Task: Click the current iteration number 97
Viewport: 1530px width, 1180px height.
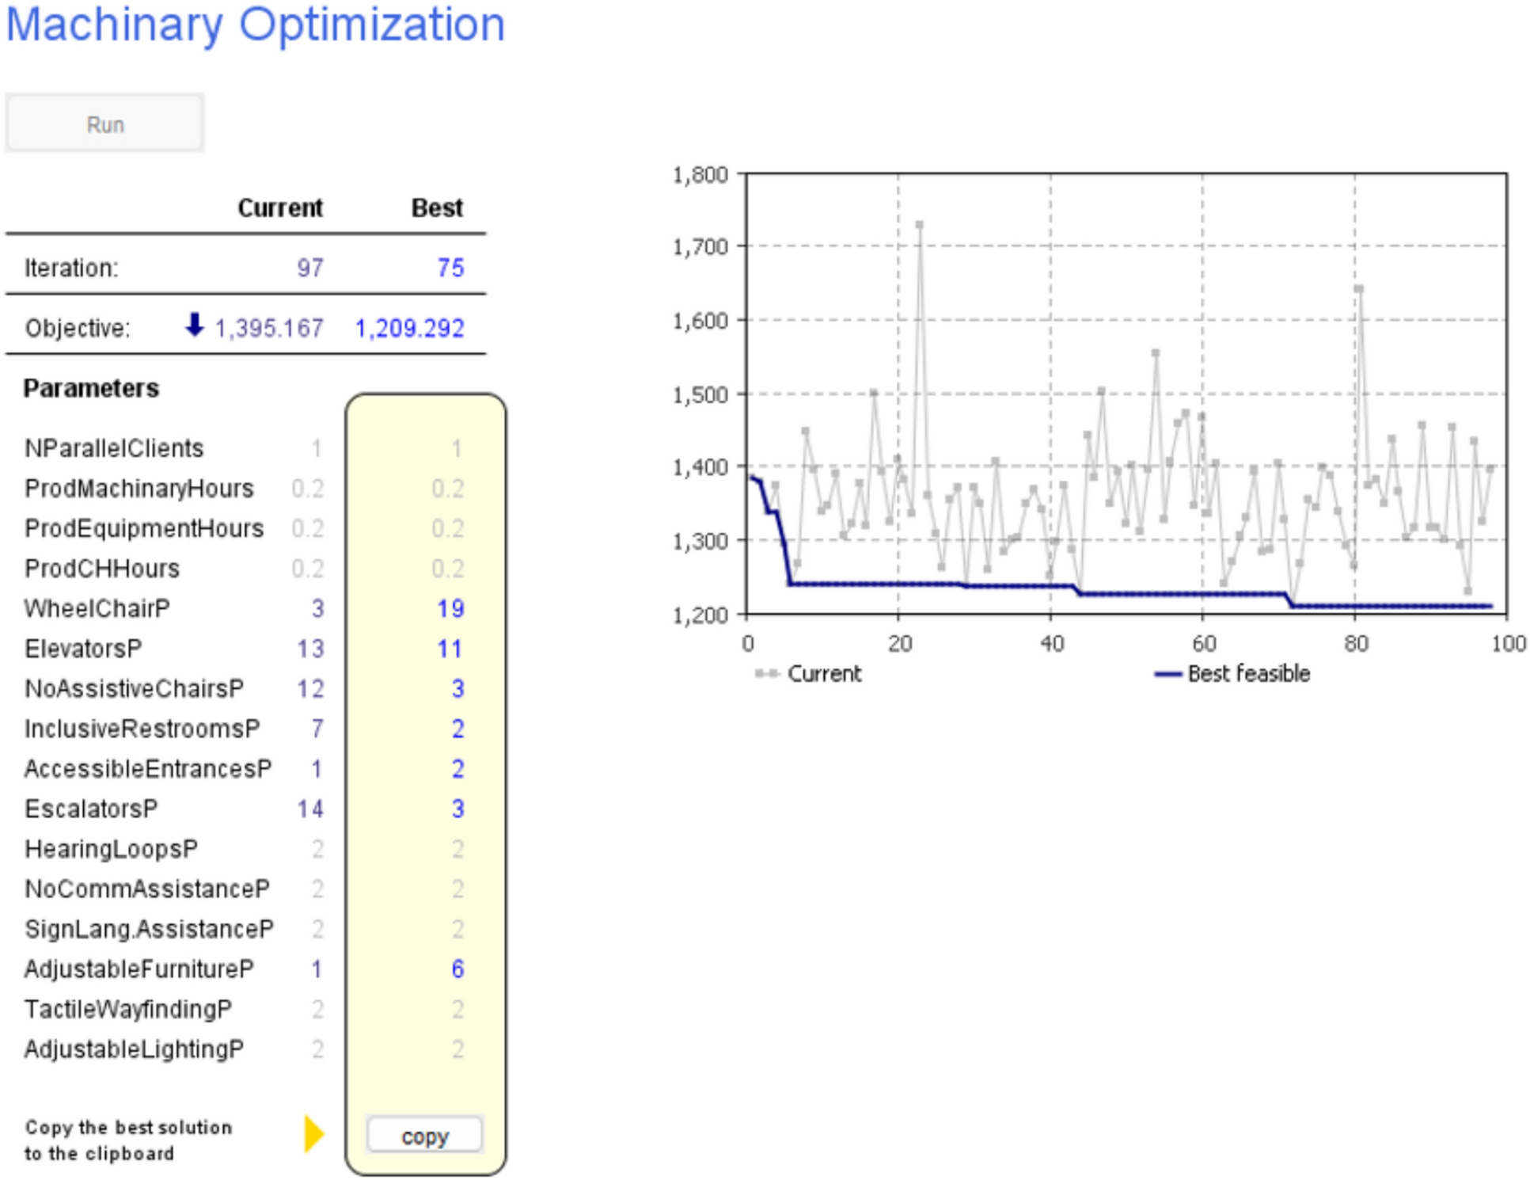Action: pyautogui.click(x=309, y=268)
